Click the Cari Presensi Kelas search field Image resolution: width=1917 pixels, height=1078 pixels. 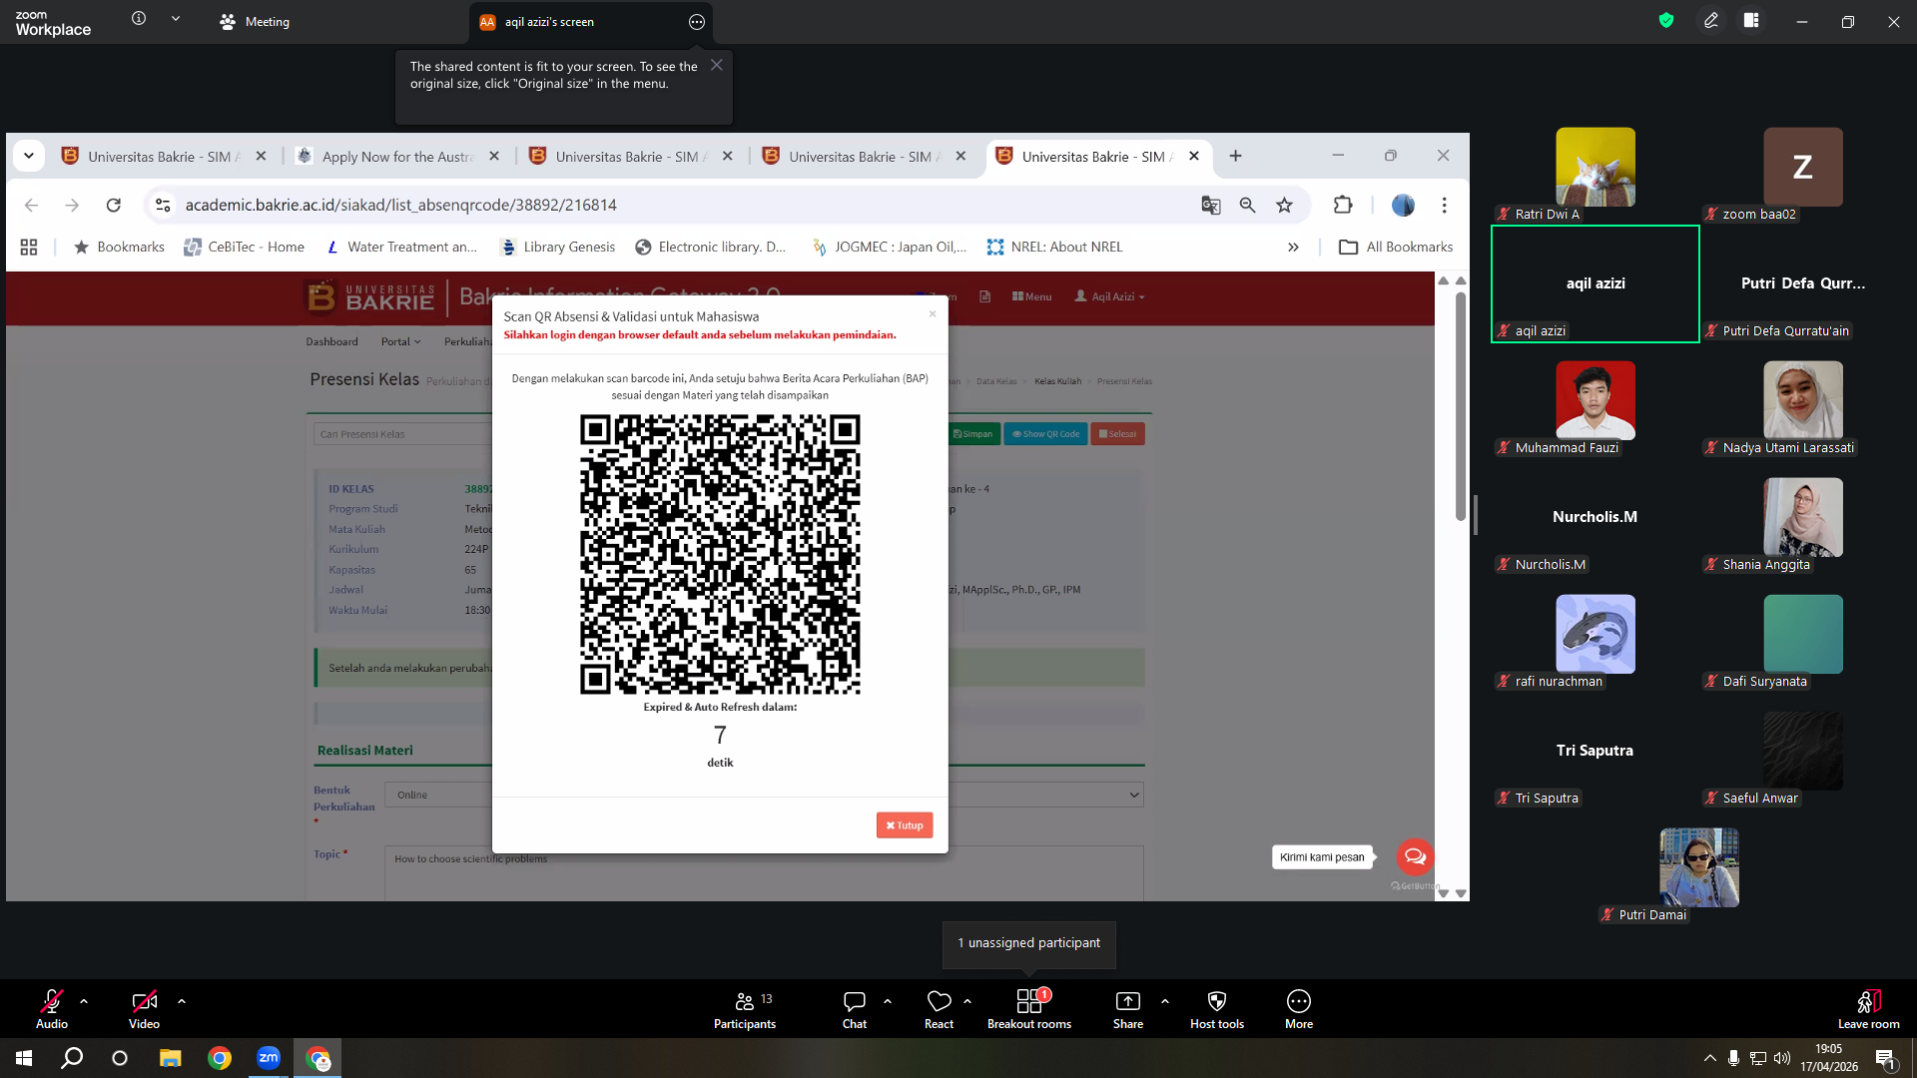402,434
